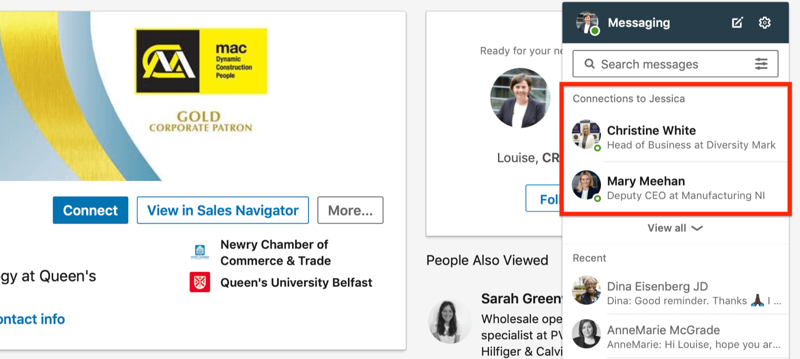Type in the Search messages field

tap(670, 64)
